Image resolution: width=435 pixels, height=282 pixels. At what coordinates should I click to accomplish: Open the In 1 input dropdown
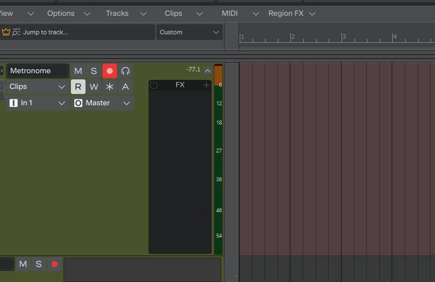37,103
